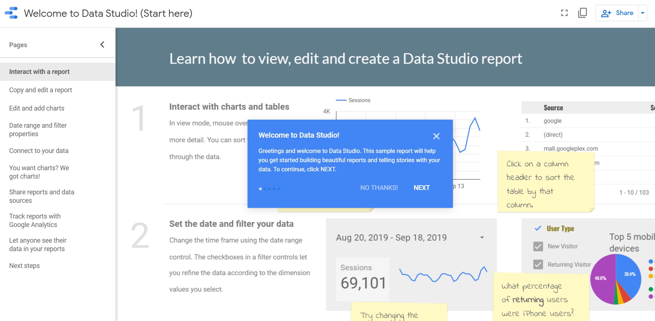Open the date range dropdown Aug 20 - Sep 18
Viewport: 655px width, 321px height.
point(411,238)
